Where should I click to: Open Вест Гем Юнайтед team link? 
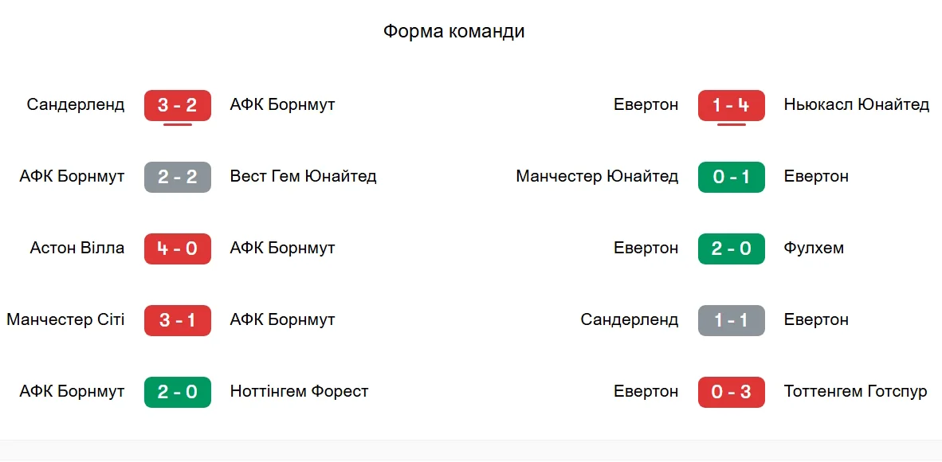[303, 176]
